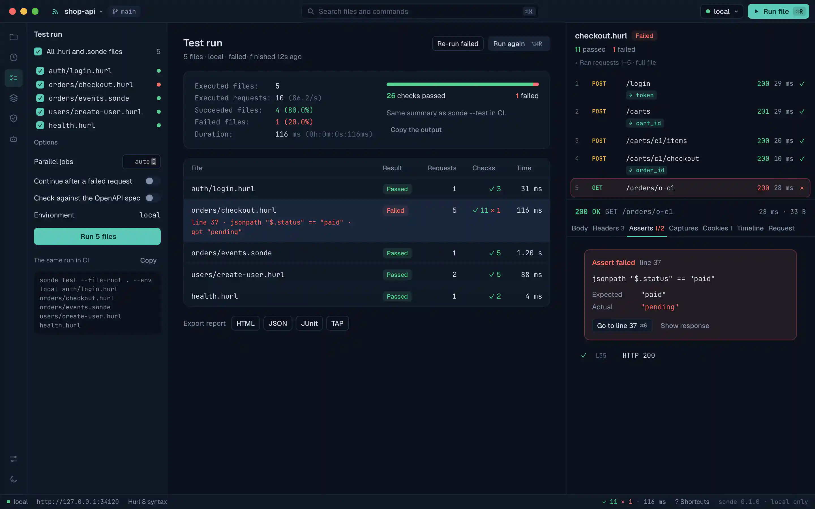Click the play icon in Run file
Screen dimensions: 815x509
point(756,11)
